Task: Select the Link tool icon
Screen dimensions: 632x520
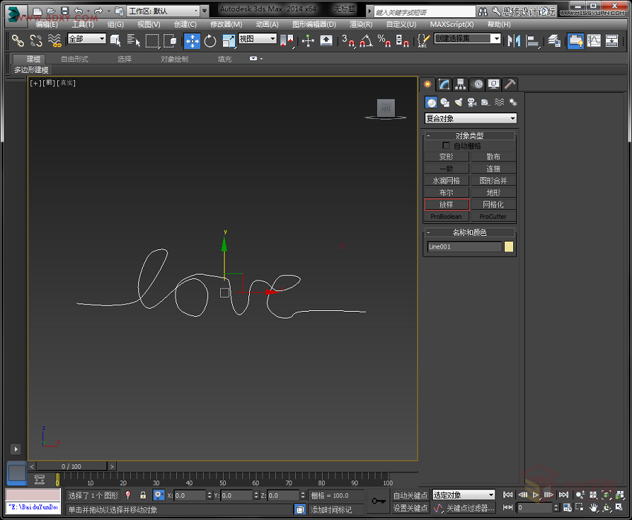Action: (17, 41)
